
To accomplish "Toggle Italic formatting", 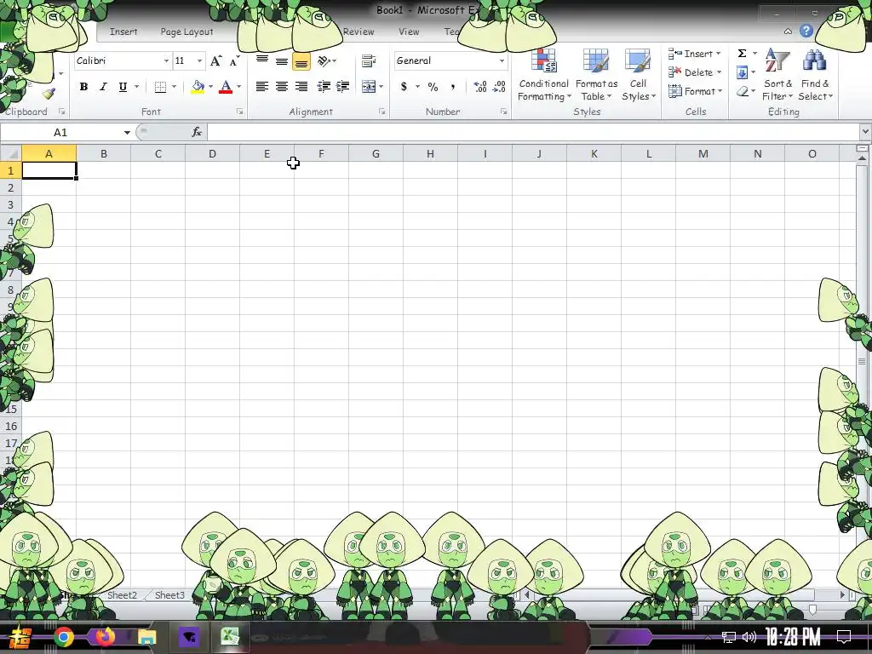I will [x=103, y=87].
